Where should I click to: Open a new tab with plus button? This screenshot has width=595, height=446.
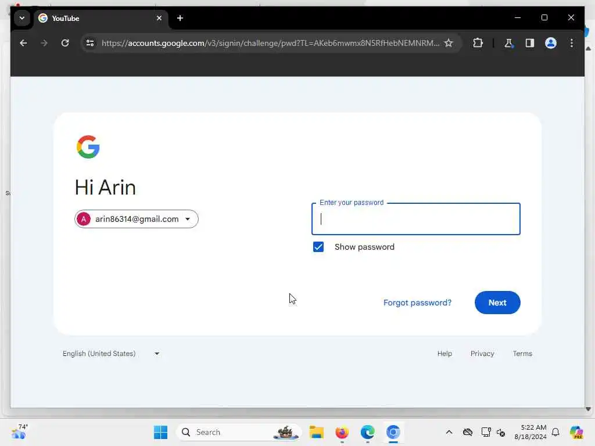pos(180,18)
